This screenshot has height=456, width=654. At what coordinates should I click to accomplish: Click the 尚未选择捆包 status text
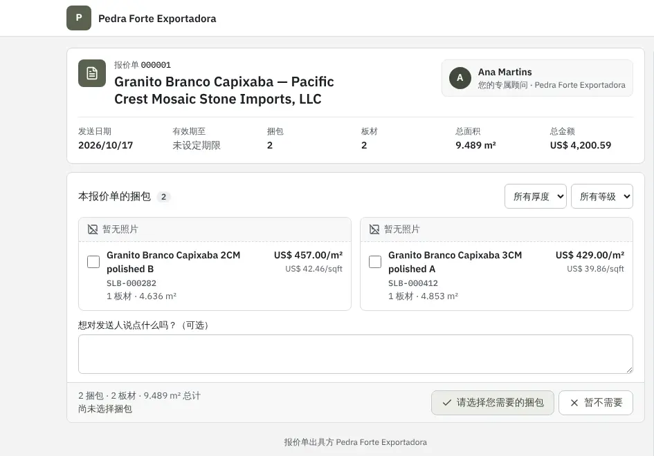point(105,409)
